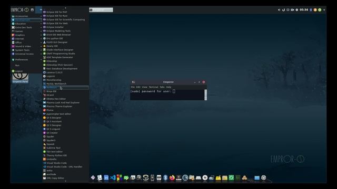Click the Games category icon
Viewport: 337px width, 189px height.
[x=13, y=31]
